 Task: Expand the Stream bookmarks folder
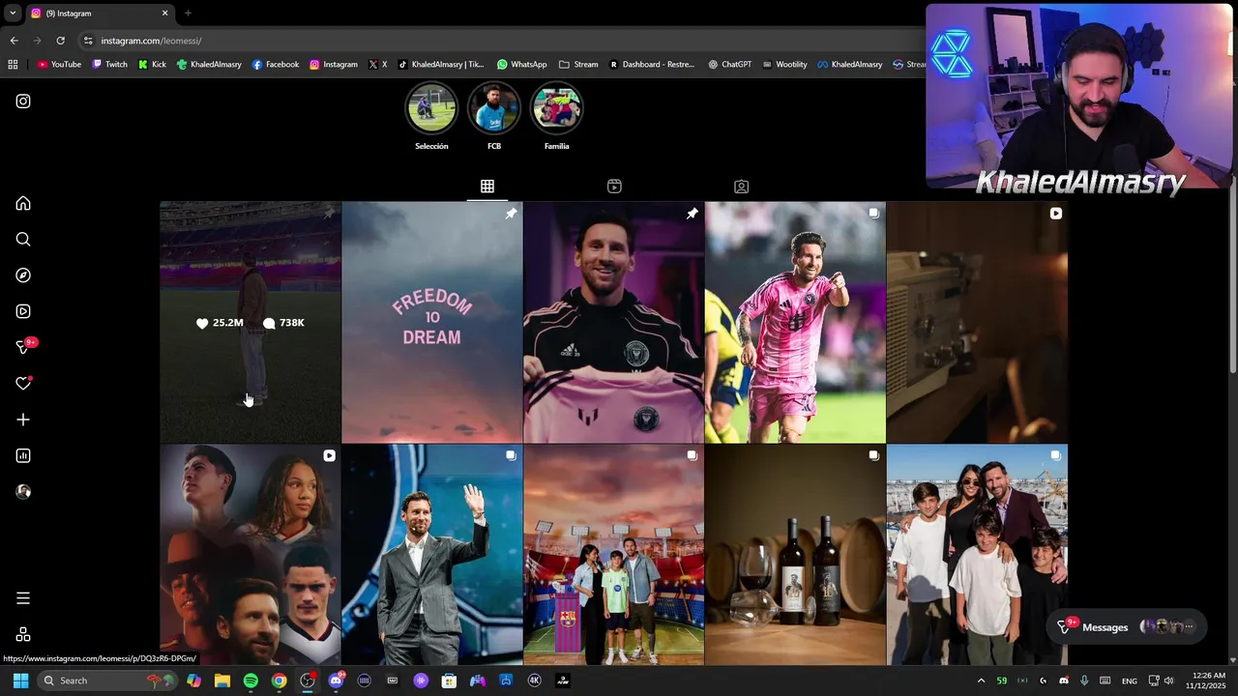pos(578,65)
